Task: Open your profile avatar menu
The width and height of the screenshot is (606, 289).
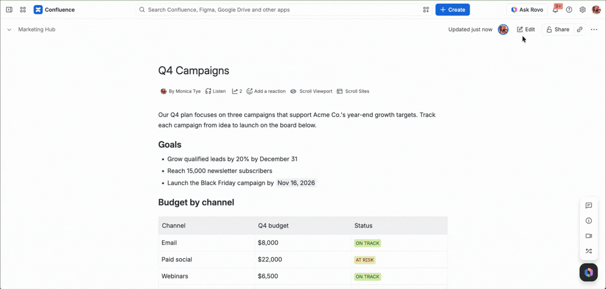Action: [x=596, y=10]
